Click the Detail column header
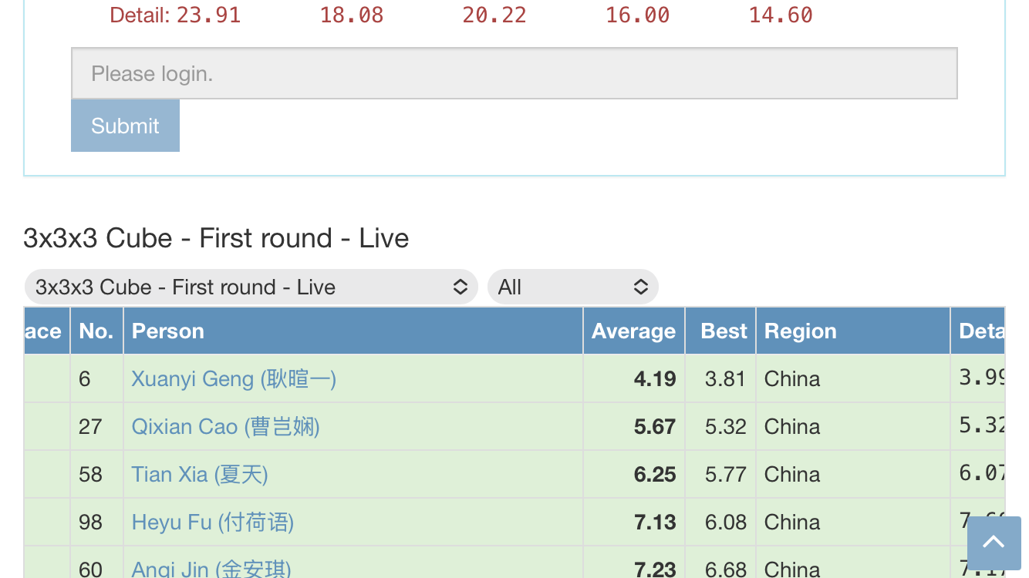 tap(978, 331)
